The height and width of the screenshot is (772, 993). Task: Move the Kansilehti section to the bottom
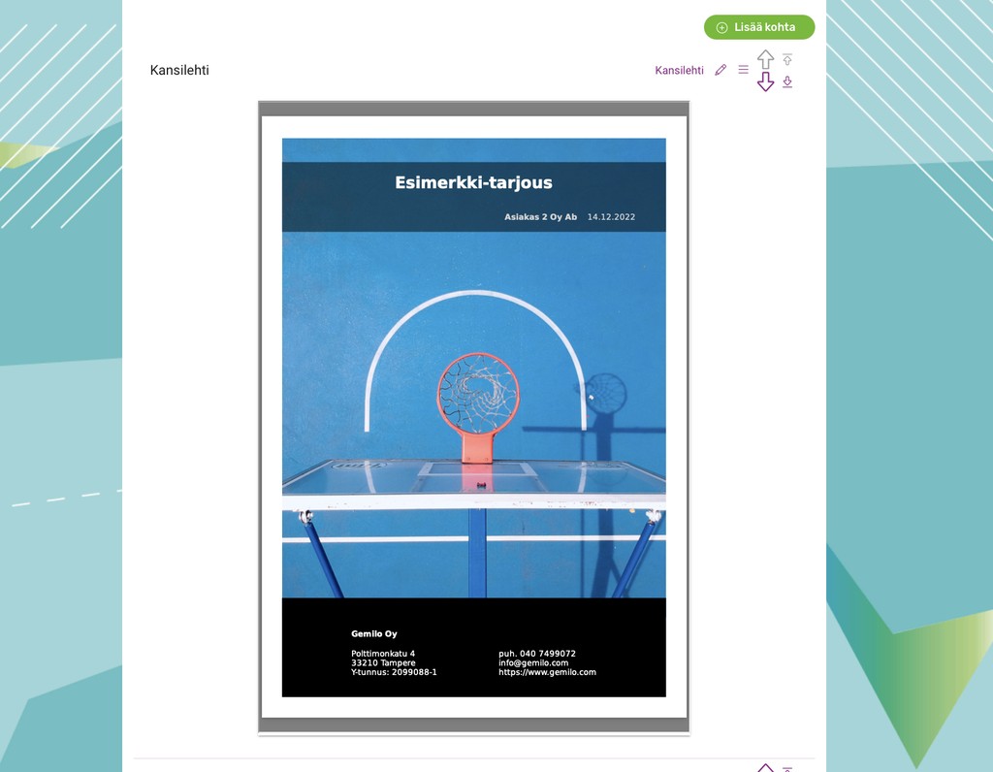787,81
